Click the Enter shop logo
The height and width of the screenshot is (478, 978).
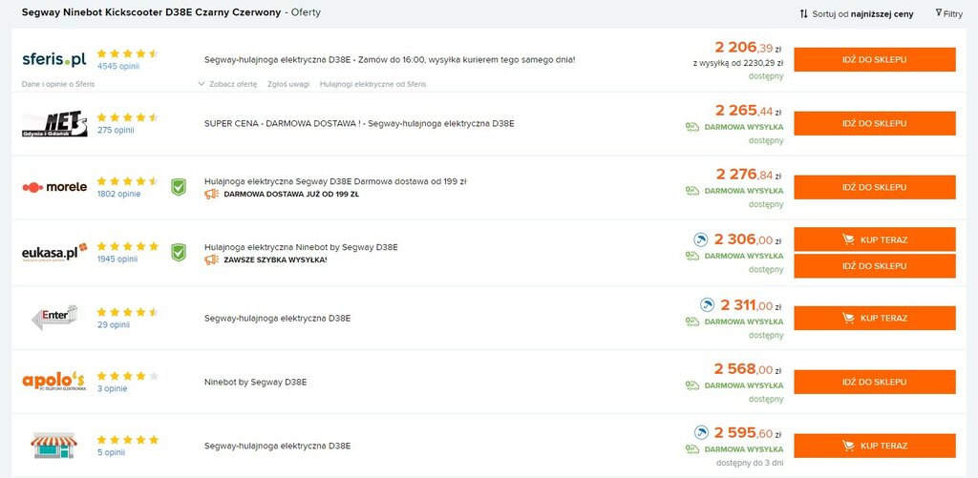point(54,317)
